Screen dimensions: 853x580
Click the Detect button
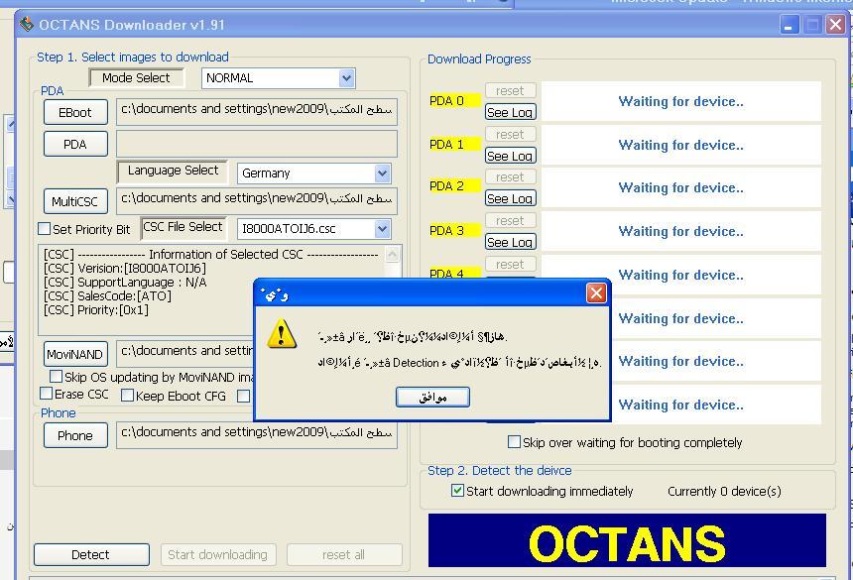(91, 554)
